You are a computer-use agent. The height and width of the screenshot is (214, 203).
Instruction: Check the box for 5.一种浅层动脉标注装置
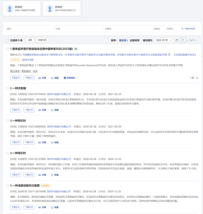pos(7,186)
